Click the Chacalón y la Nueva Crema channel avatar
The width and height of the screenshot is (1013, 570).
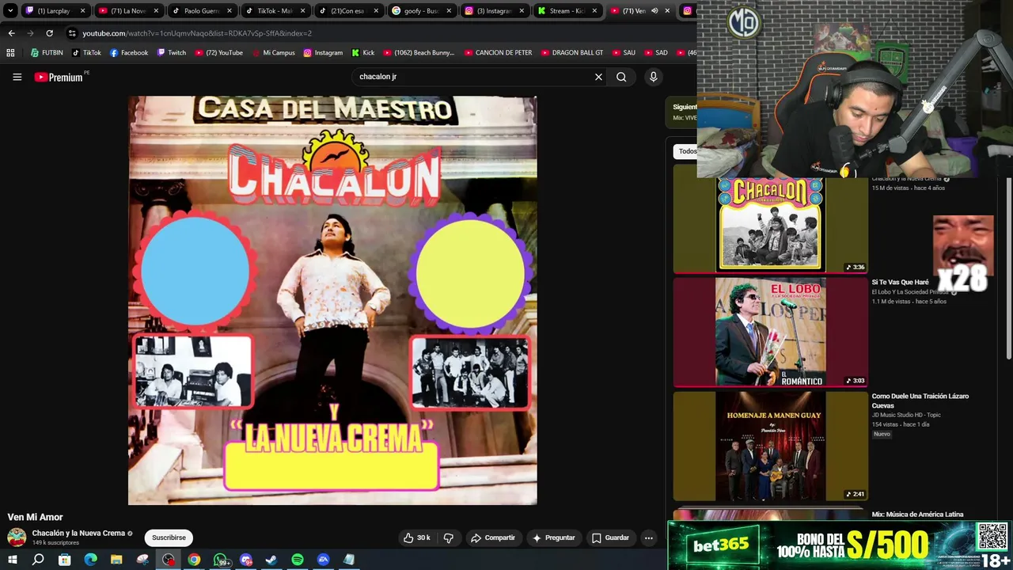[17, 538]
